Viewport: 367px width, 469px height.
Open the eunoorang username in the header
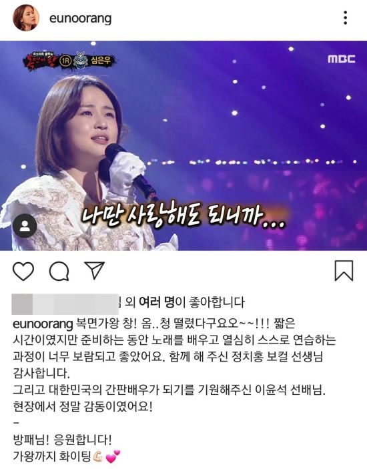(81, 18)
